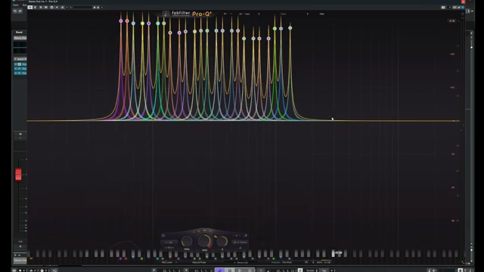The width and height of the screenshot is (484, 272).
Task: Toggle the Gain-Q interaction link icon
Action: click(x=215, y=236)
